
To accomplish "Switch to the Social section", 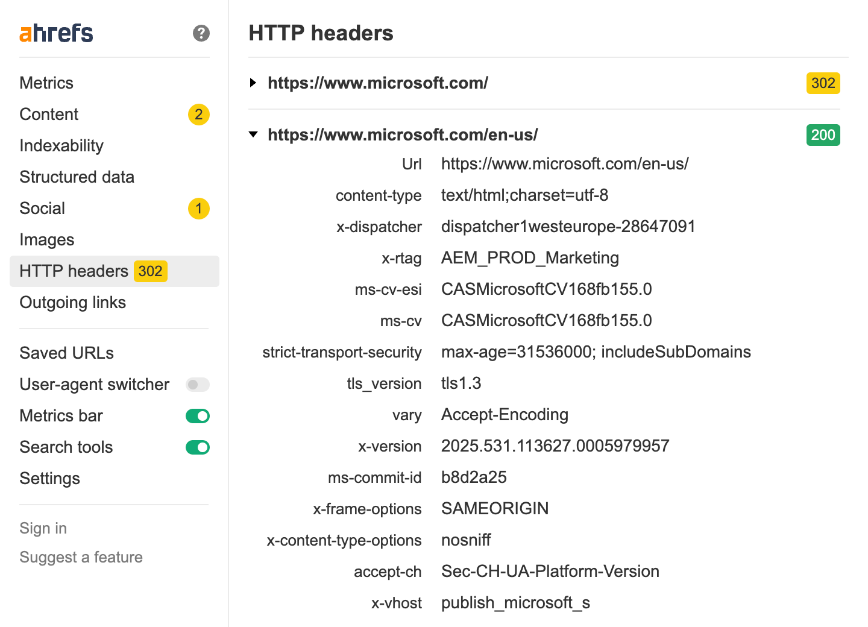I will (x=42, y=209).
